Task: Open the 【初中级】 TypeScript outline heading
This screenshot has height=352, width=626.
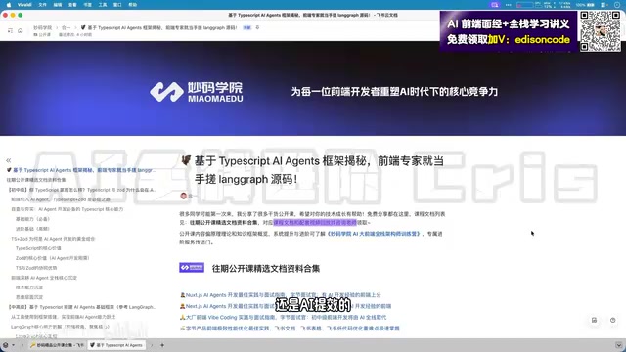Action: click(x=81, y=190)
